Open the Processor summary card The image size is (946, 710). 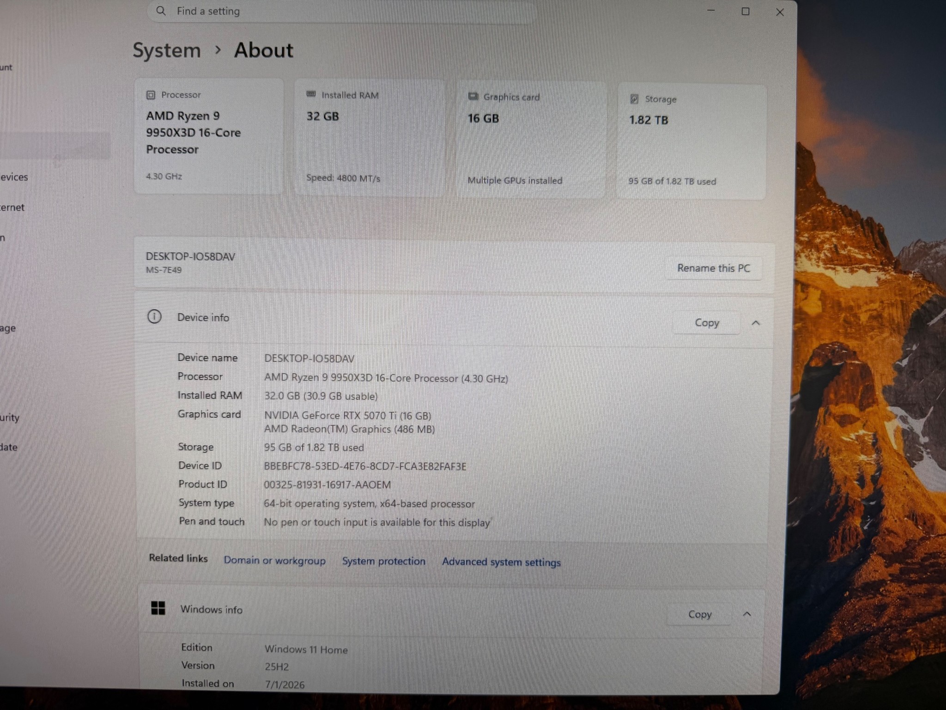(x=208, y=136)
